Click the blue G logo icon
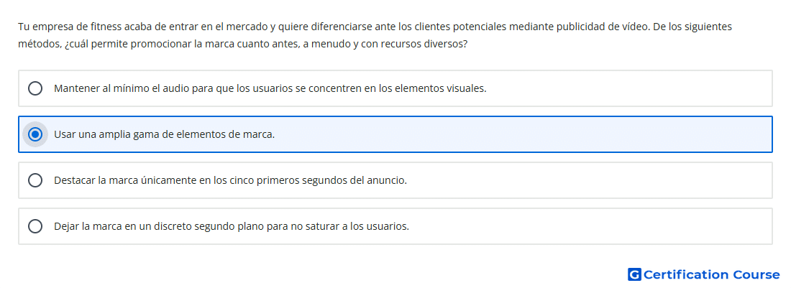The image size is (791, 288). pos(634,274)
